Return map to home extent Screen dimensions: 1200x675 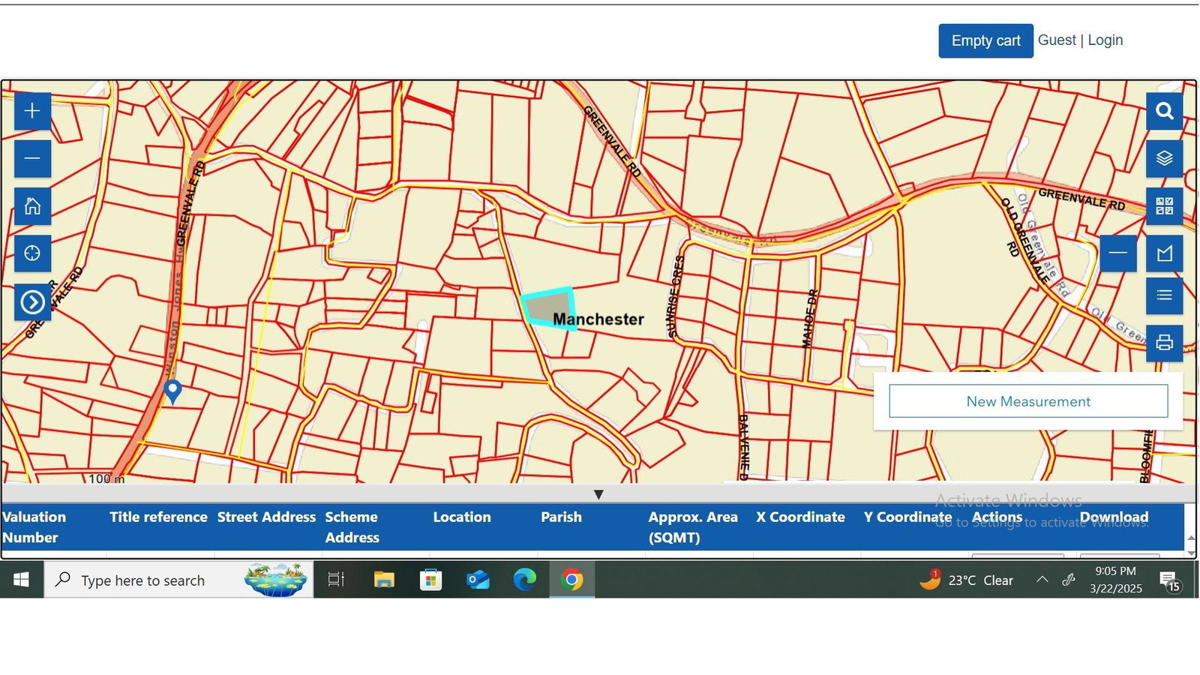(32, 206)
